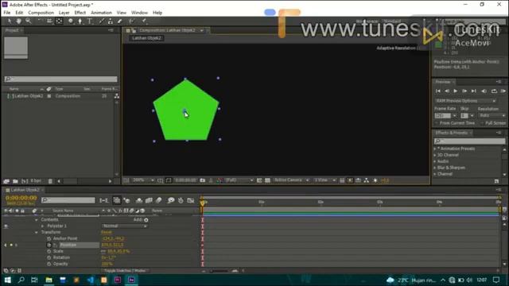Select the Selection arrow tool
This screenshot has width=509, height=286.
10,21
